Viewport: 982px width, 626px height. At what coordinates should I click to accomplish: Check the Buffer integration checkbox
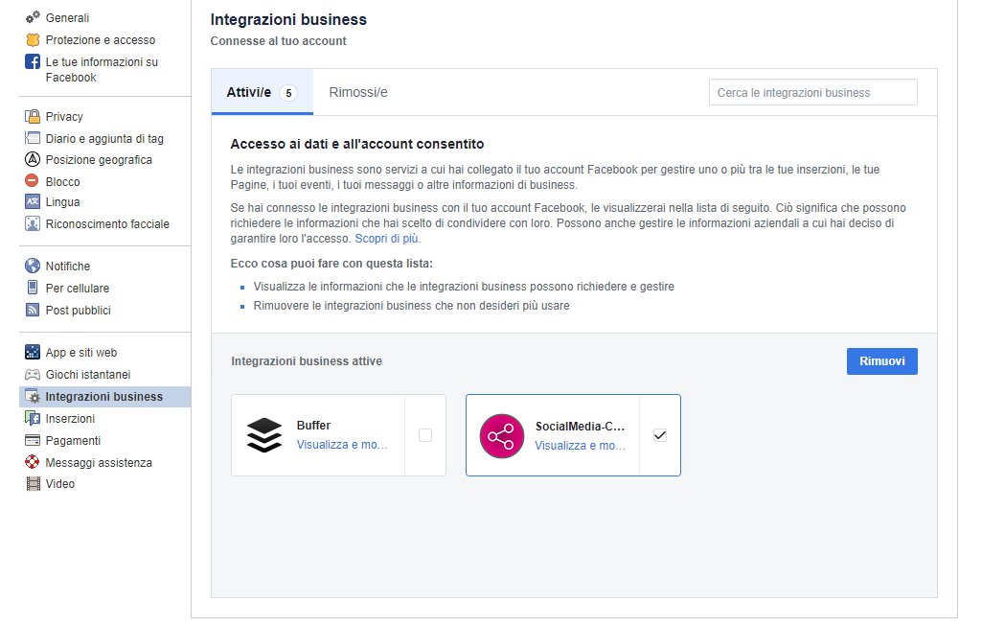click(424, 434)
